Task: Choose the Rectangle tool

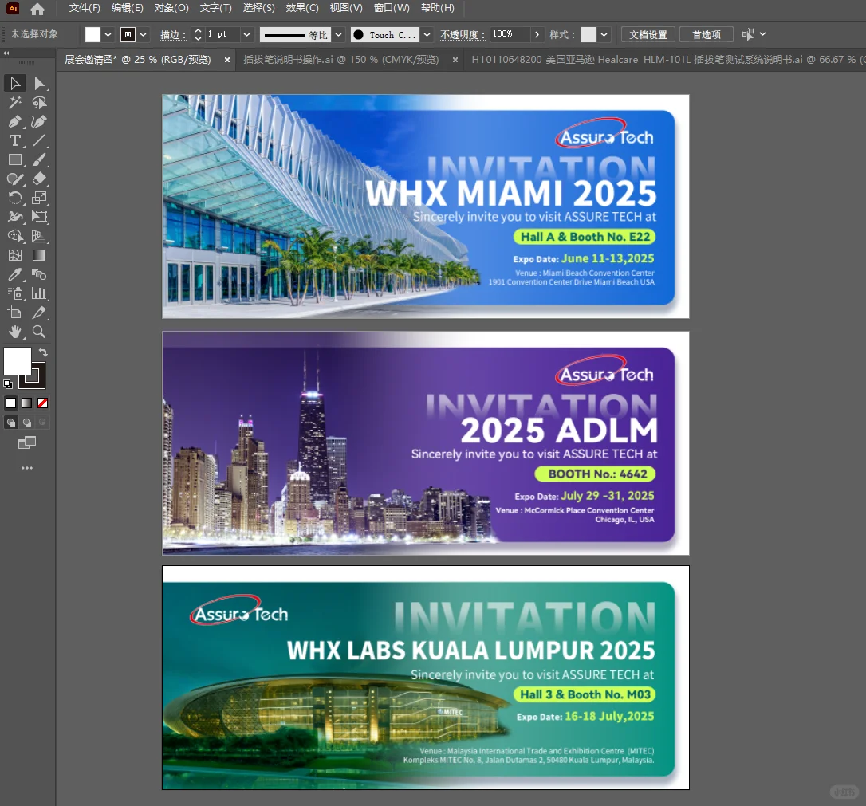Action: click(x=15, y=159)
